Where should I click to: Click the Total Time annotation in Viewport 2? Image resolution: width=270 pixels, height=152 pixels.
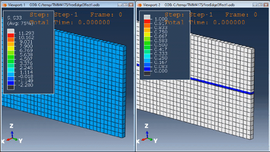click(205, 22)
